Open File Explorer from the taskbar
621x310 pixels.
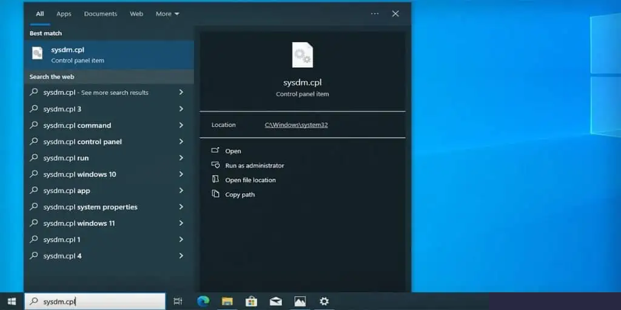click(227, 302)
